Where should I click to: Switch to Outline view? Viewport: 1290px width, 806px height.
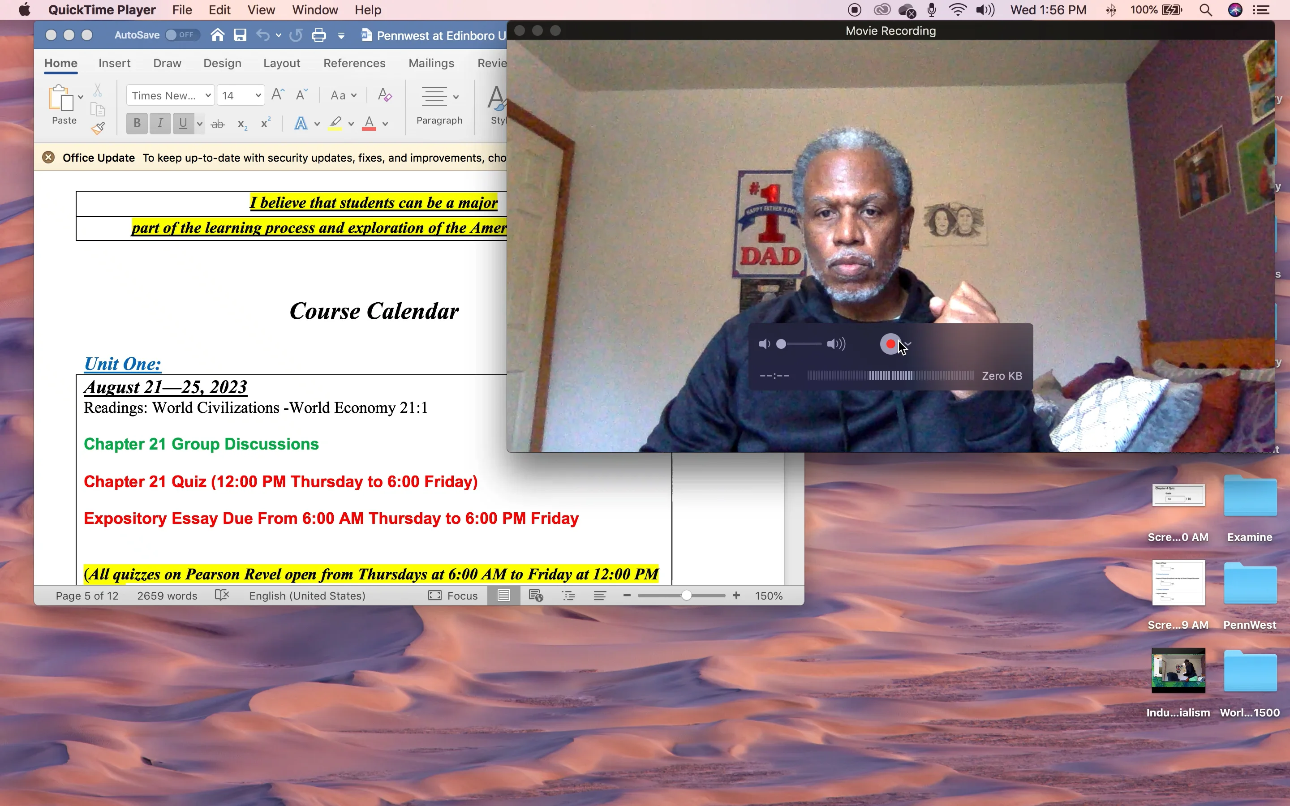tap(569, 596)
